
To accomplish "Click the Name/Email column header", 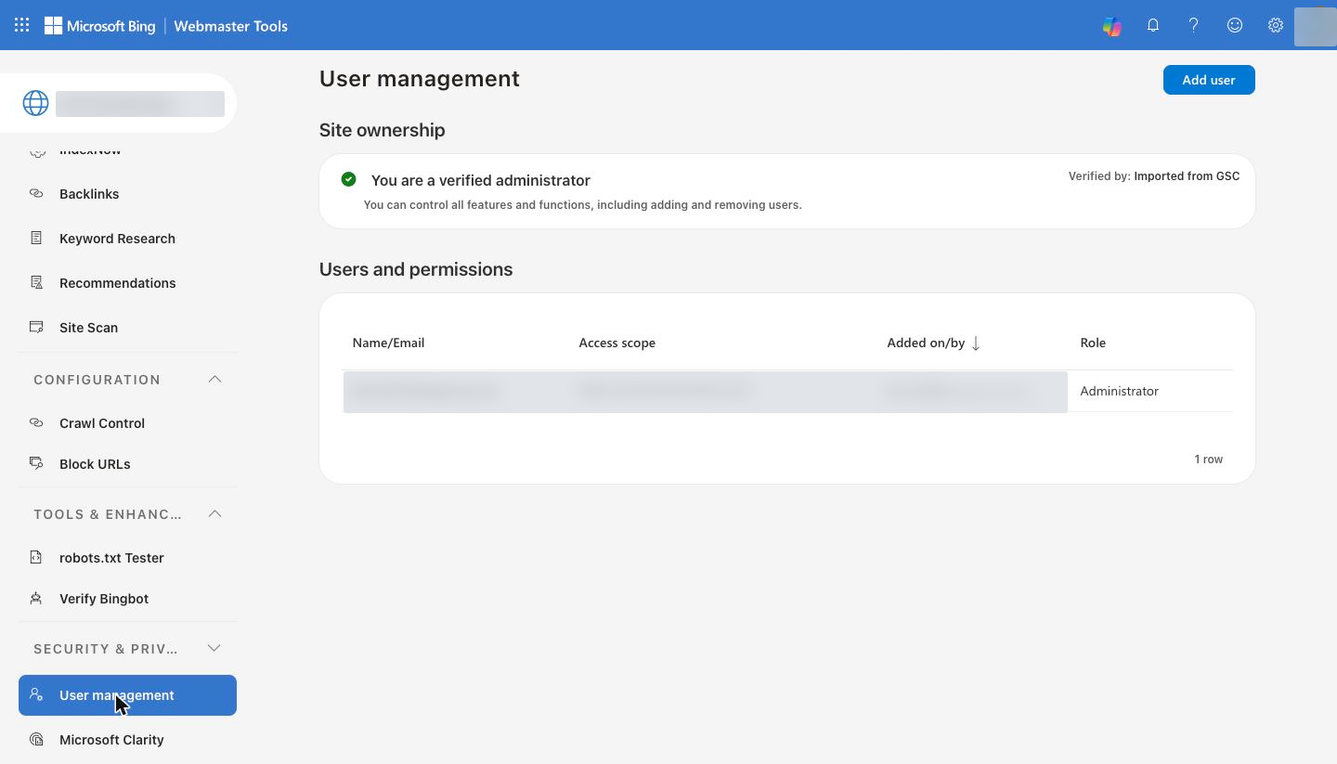I will click(x=388, y=343).
